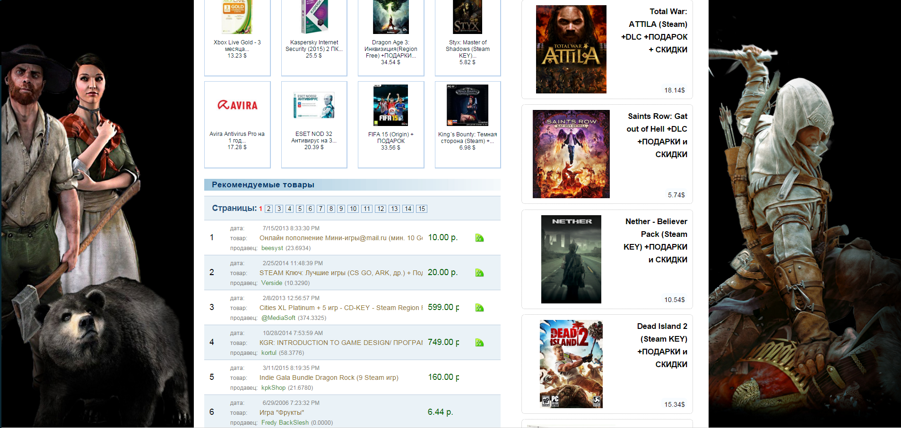Viewport: 901px width, 428px height.
Task: Open the King's Bounty cover image
Action: tap(468, 105)
